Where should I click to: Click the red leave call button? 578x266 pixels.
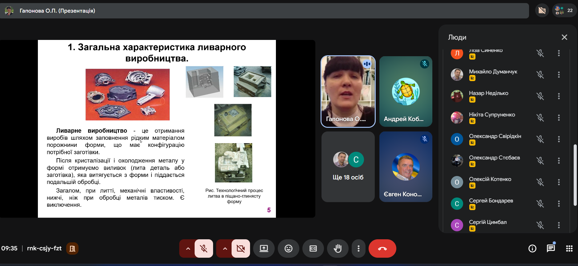[x=382, y=248]
